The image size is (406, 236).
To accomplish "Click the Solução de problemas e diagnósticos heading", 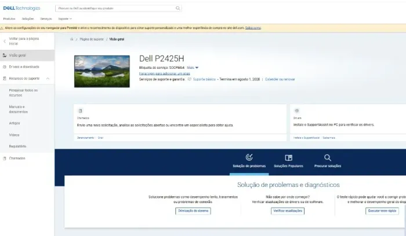I will click(x=288, y=185).
